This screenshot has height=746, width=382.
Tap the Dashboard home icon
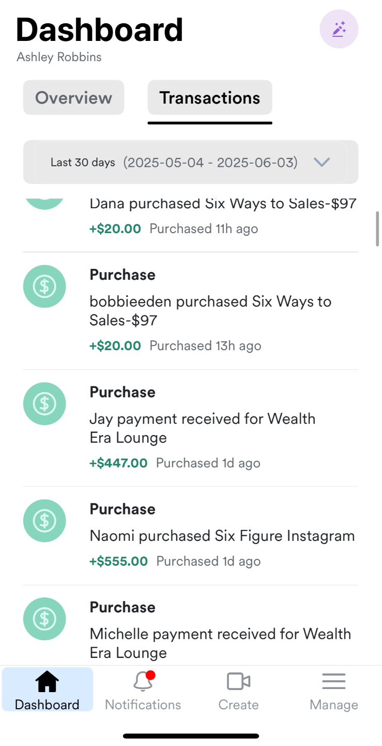[47, 682]
